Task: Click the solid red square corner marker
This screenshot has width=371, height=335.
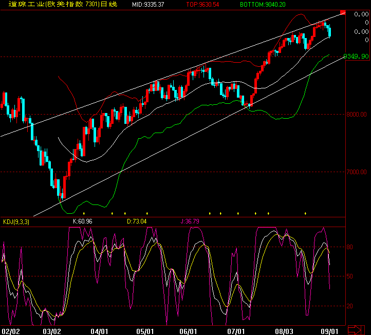Action: 343,12
